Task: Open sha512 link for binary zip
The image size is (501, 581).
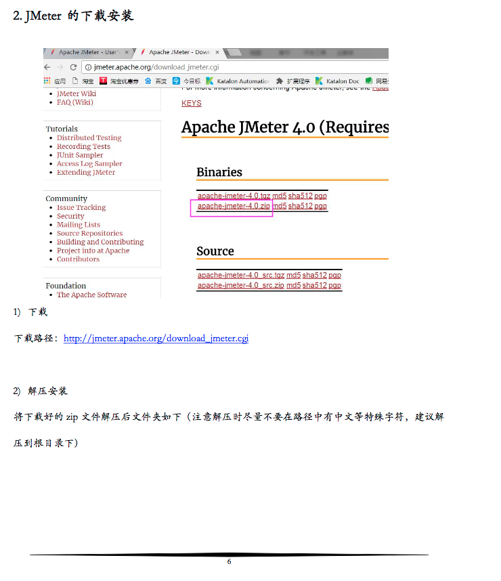Action: click(301, 206)
